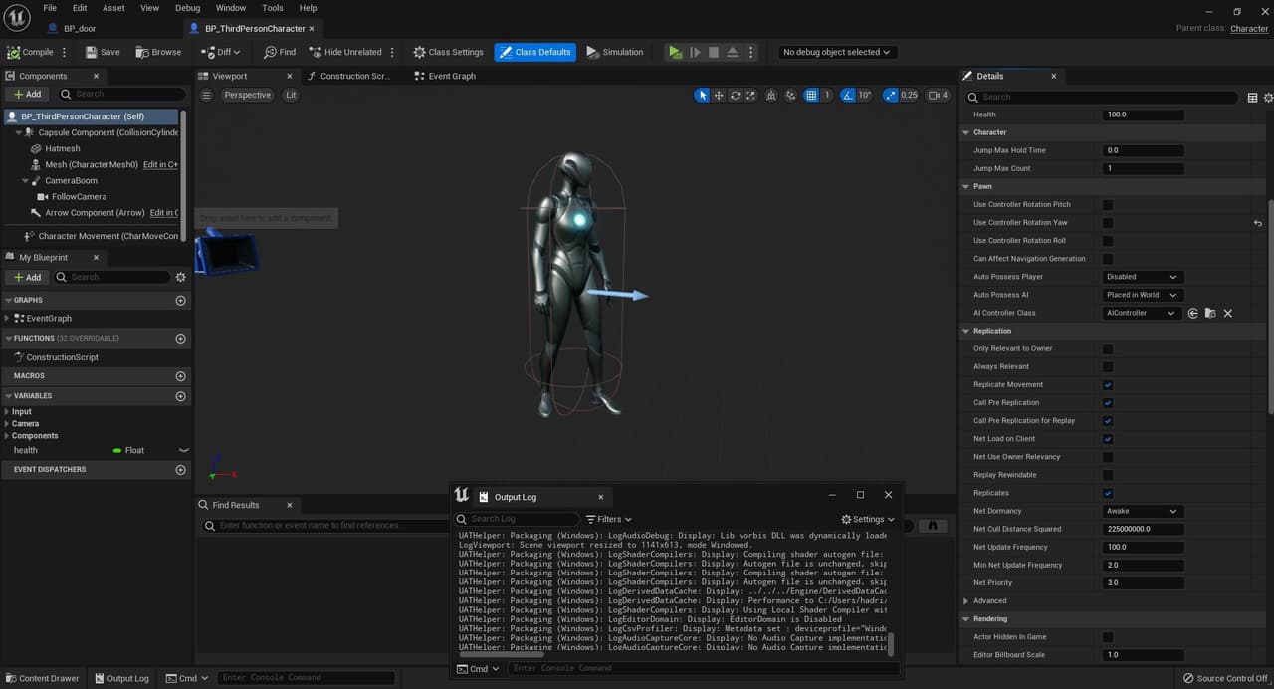This screenshot has width=1274, height=689.
Task: Toggle rotation snap angle icon
Action: (x=847, y=95)
